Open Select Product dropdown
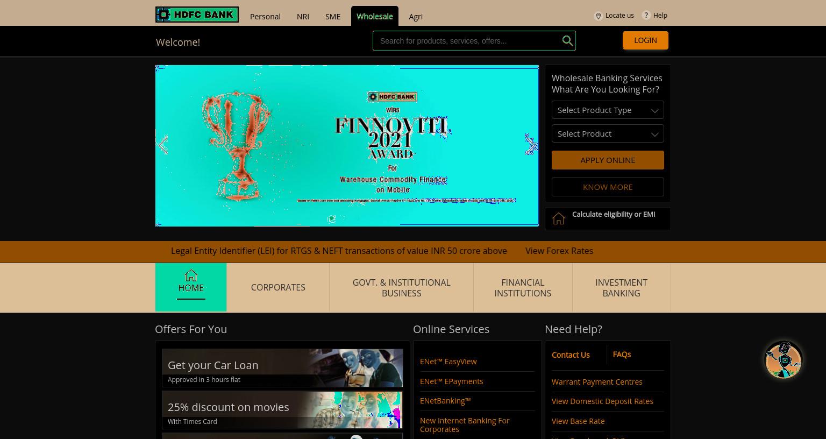The height and width of the screenshot is (439, 826). 608,133
